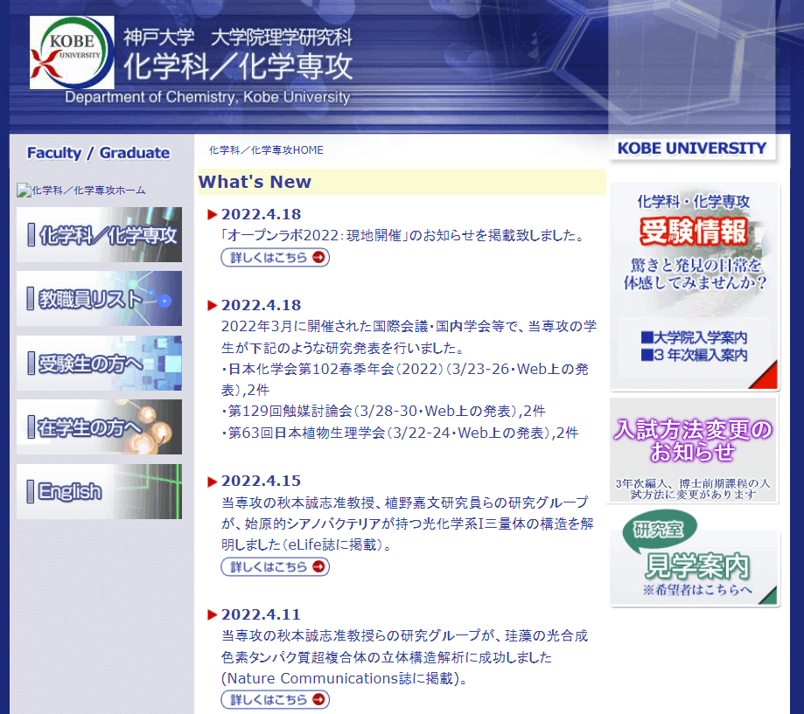The height and width of the screenshot is (714, 804).
Task: Open the broken 化学科/化学専攻ホーム image link
Action: click(x=81, y=191)
